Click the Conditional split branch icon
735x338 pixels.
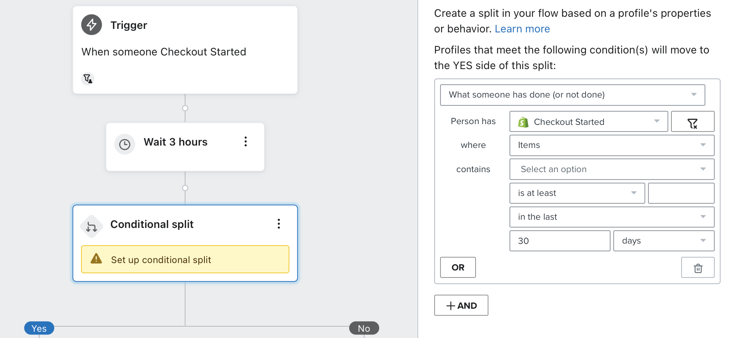point(91,226)
